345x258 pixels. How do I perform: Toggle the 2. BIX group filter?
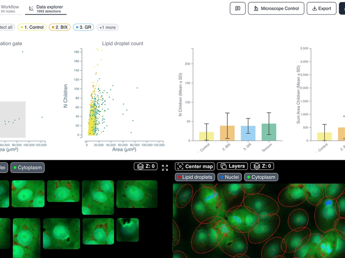[x=60, y=27]
